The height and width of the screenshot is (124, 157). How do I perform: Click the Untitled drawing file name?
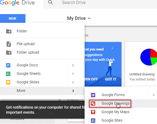142,74
